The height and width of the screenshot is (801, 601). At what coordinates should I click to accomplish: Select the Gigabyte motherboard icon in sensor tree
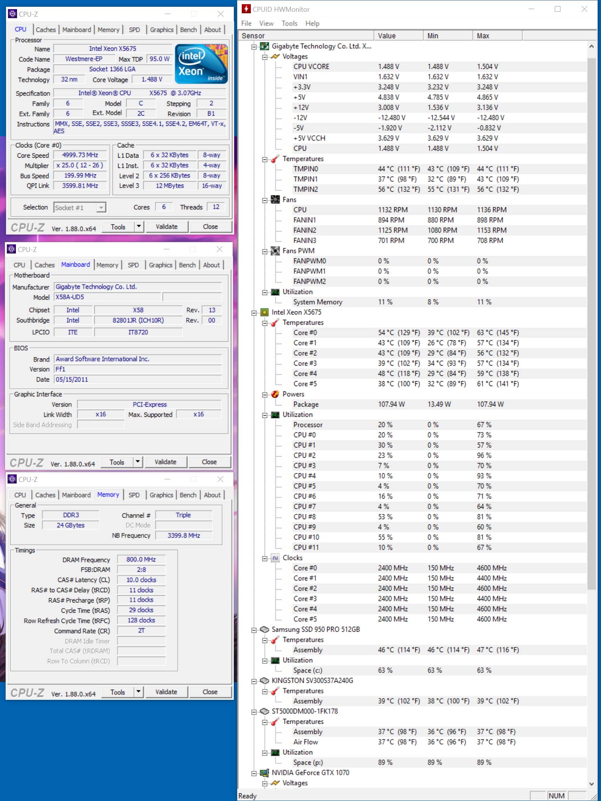(x=265, y=46)
